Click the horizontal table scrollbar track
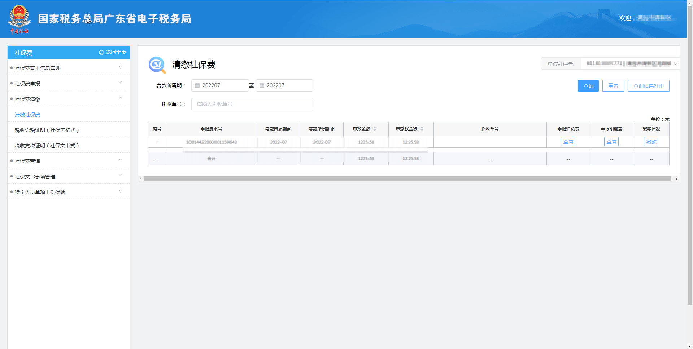The image size is (693, 349). point(407,179)
